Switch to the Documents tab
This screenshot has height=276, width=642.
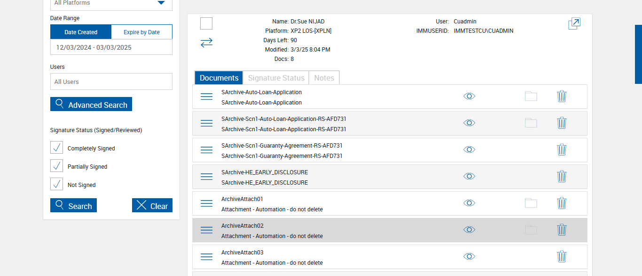[x=219, y=78]
